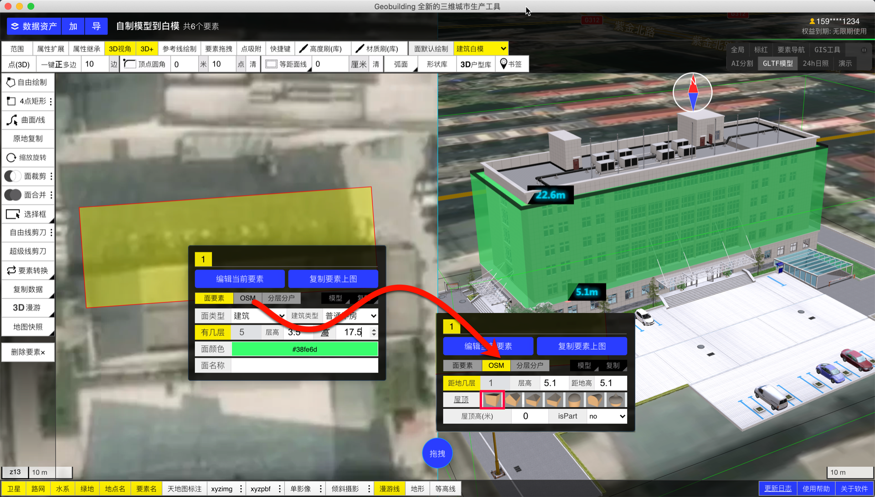The image size is (875, 497).
Task: Toggle the 卫星 satellite layer
Action: pos(14,488)
